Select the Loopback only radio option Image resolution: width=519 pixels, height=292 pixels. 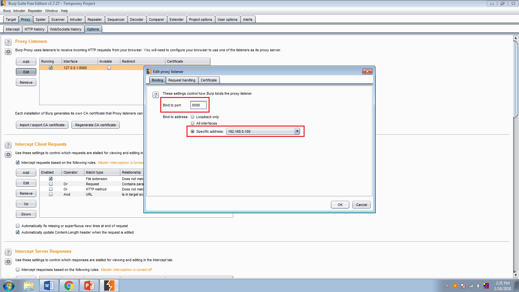pos(193,117)
